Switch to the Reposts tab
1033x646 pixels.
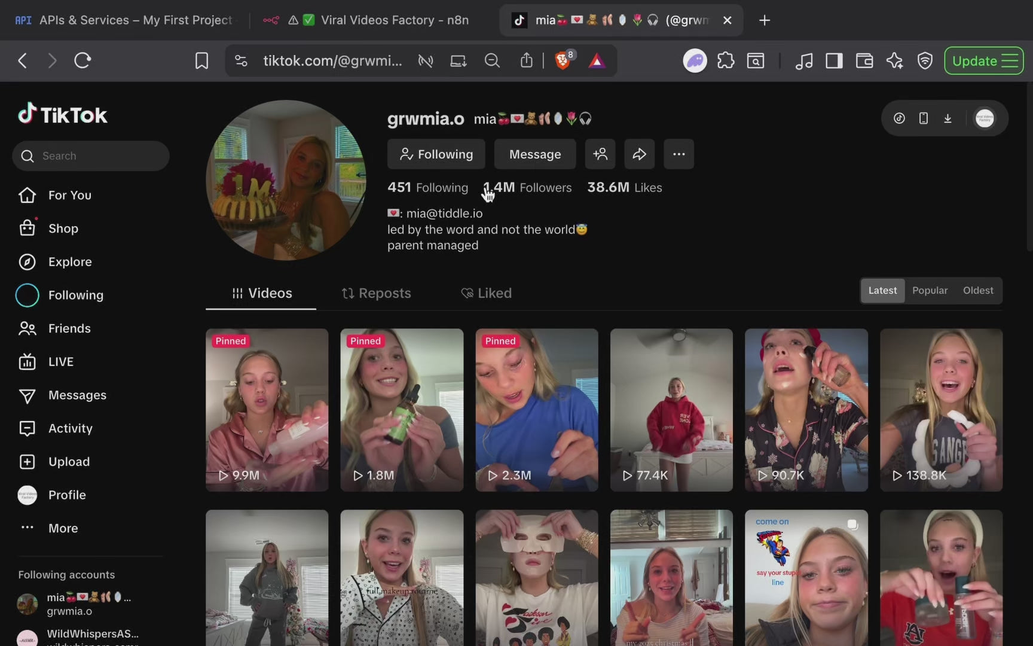[x=376, y=293]
